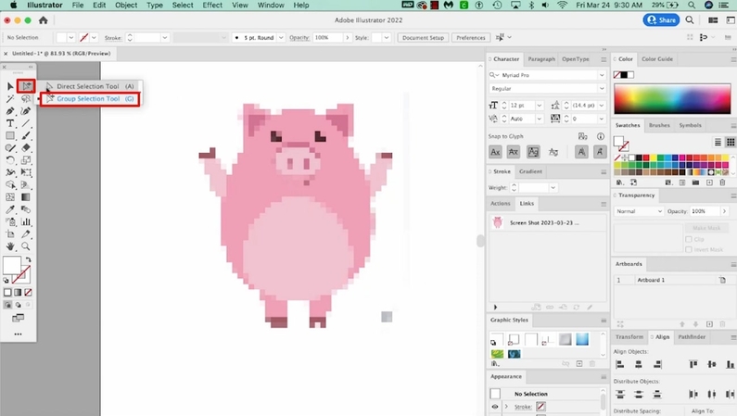The height and width of the screenshot is (416, 737).
Task: Toggle visibility eye in Appearance panel
Action: click(495, 407)
